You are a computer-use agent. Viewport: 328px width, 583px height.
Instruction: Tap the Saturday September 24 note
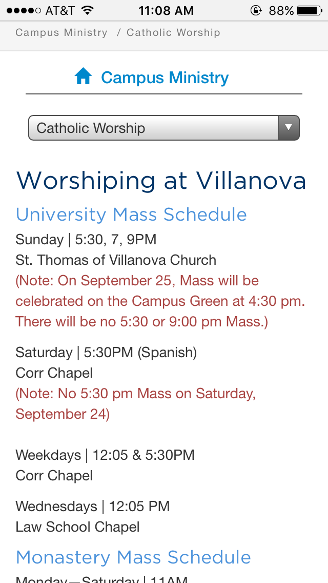(135, 404)
